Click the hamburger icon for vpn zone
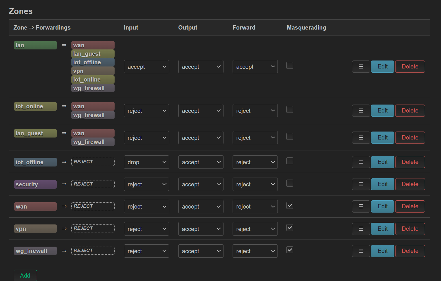 coord(361,229)
